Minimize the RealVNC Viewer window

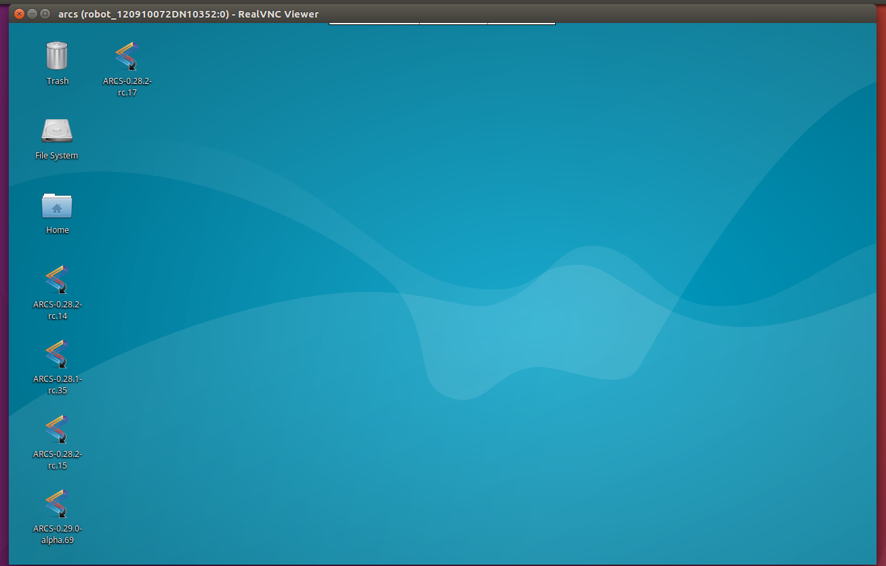pyautogui.click(x=32, y=14)
